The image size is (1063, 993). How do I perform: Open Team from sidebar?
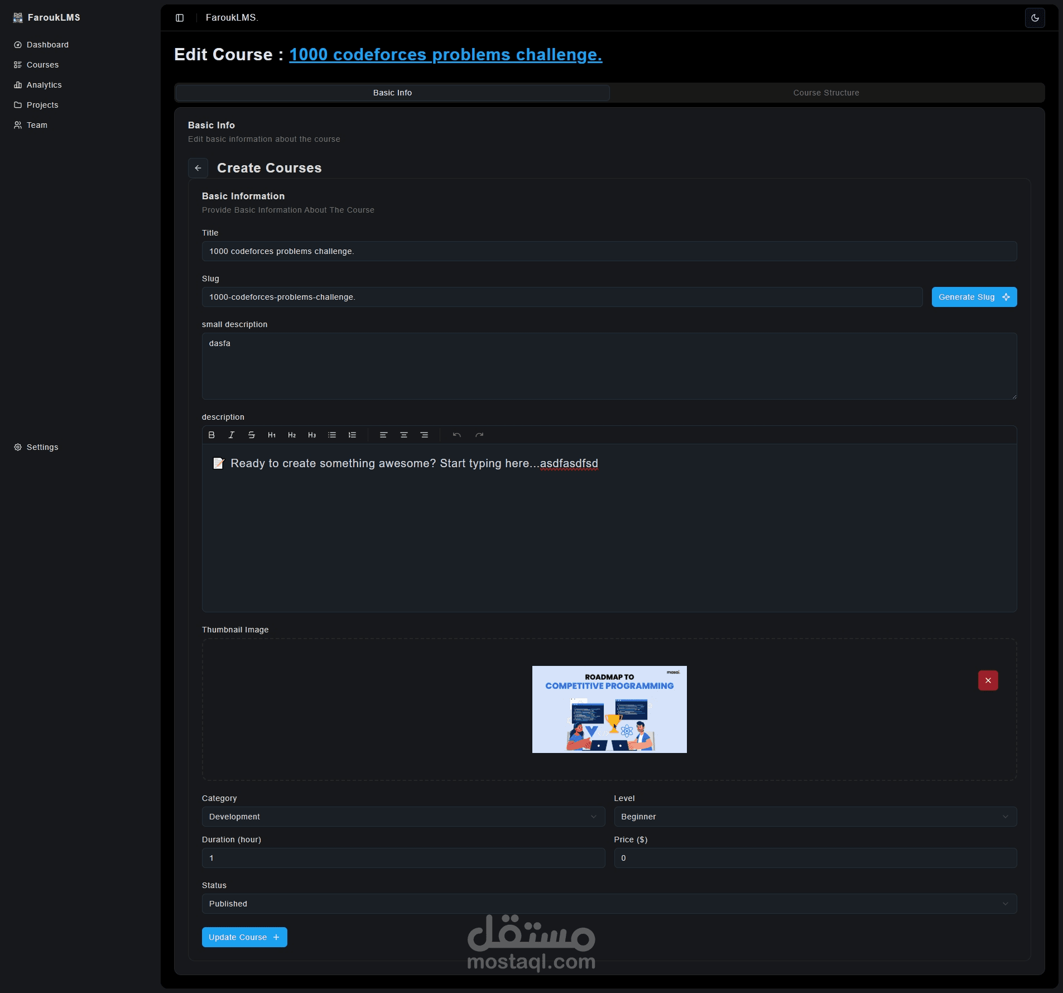31,125
